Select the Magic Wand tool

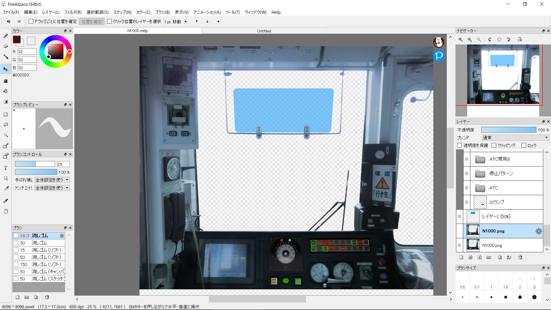5,135
